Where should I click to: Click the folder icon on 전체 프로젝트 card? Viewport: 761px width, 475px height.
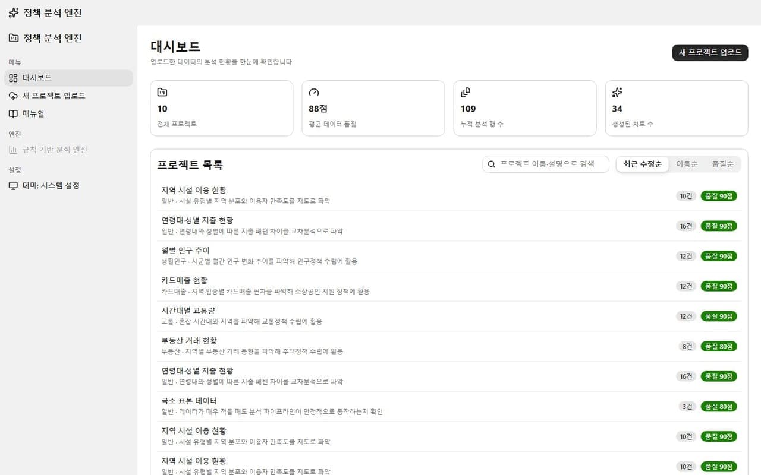[162, 92]
